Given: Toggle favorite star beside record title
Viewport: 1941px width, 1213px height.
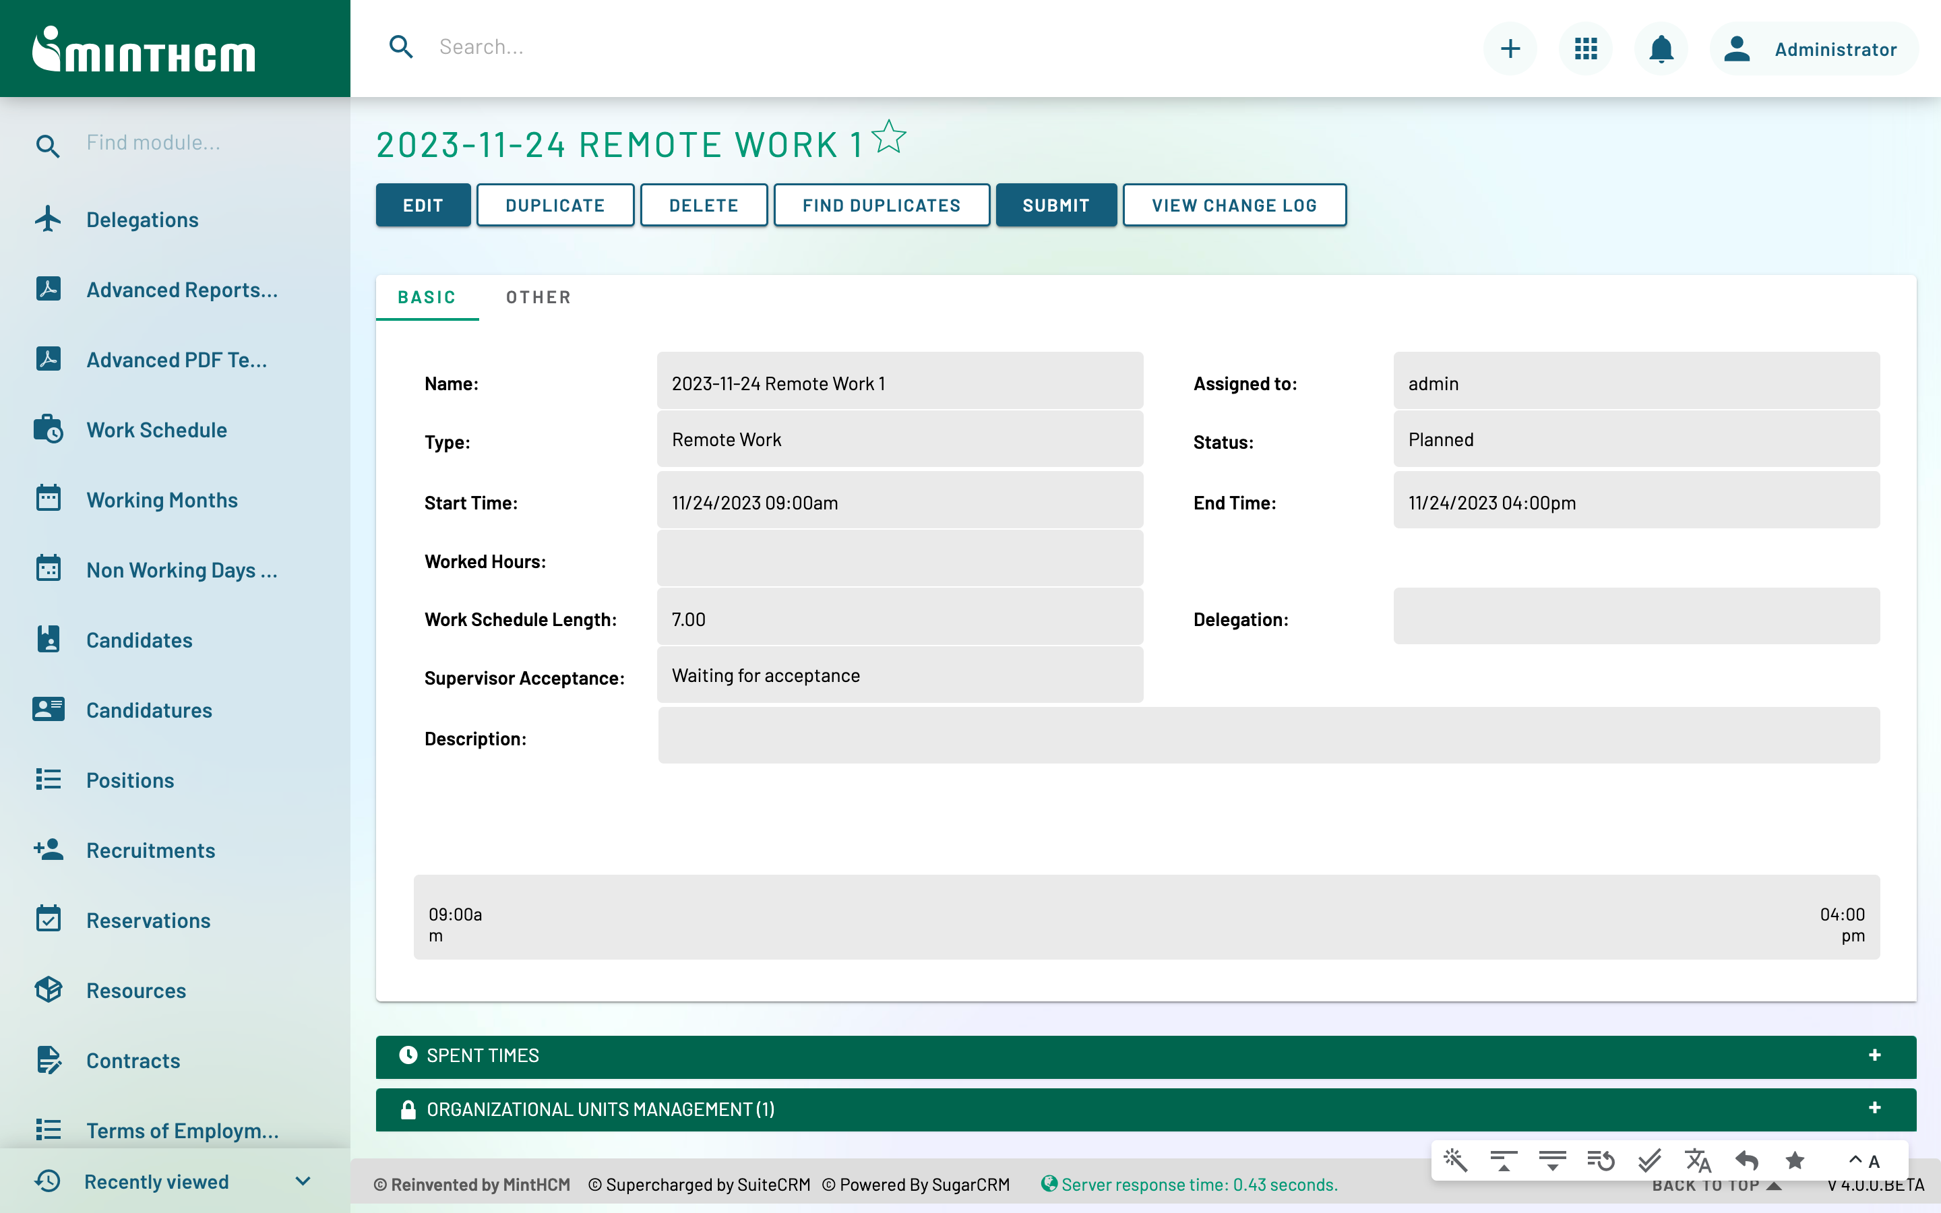Looking at the screenshot, I should coord(889,137).
